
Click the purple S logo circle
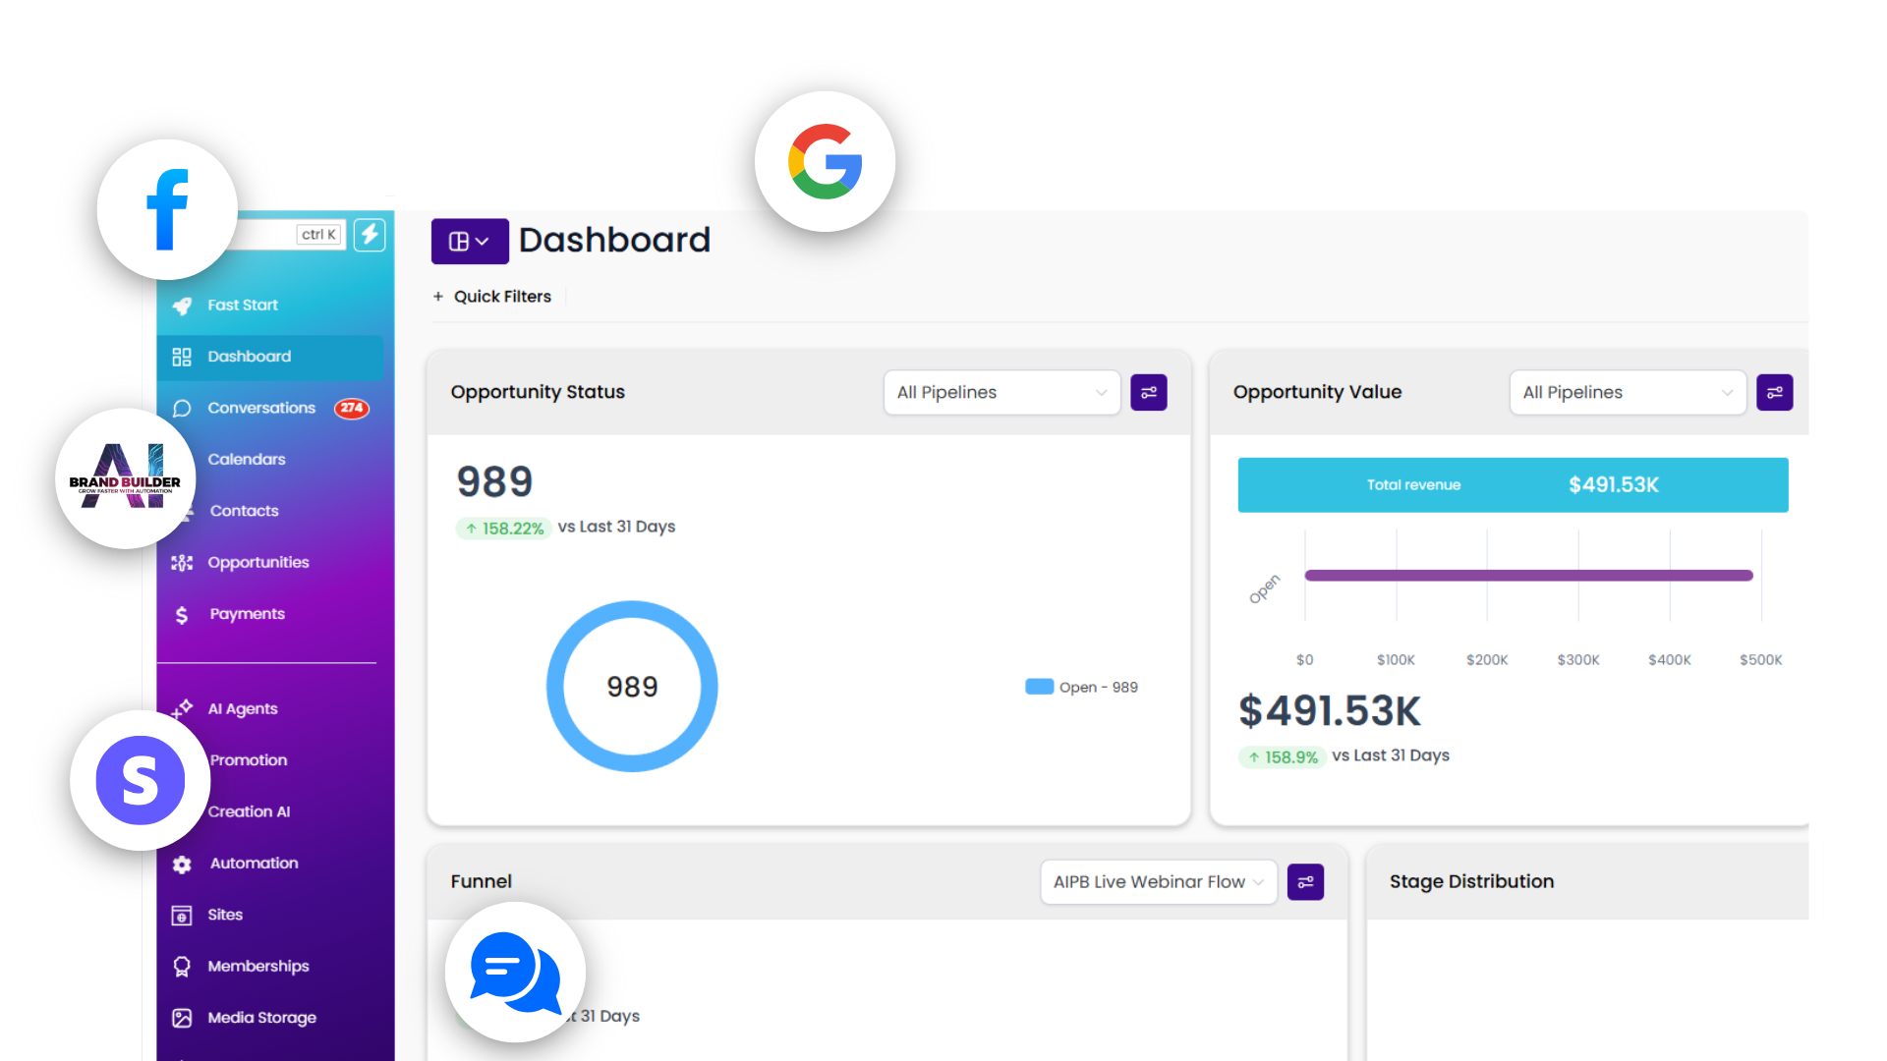point(141,781)
